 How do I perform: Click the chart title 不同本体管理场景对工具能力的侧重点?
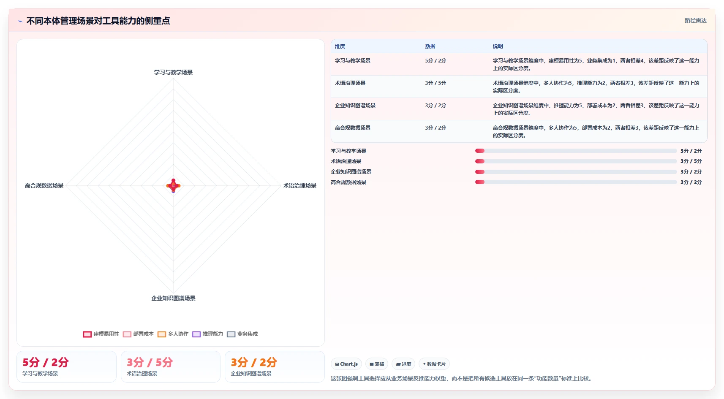point(98,21)
